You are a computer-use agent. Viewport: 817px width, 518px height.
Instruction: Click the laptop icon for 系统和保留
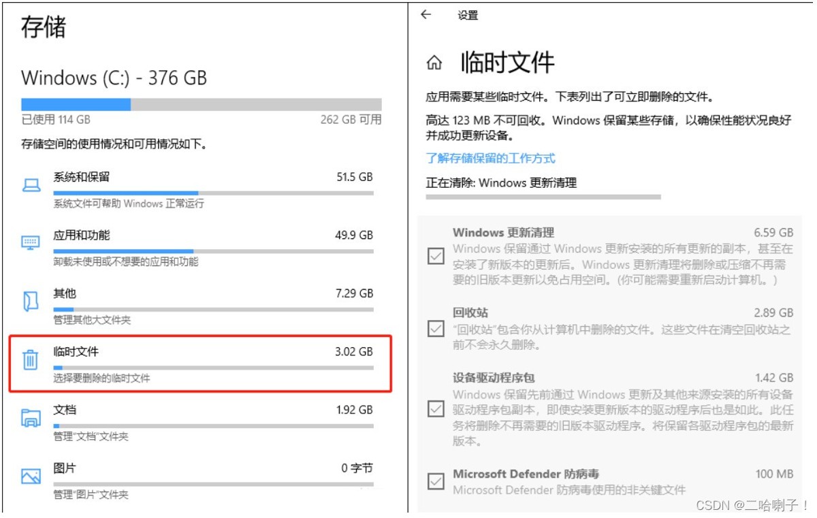[31, 184]
